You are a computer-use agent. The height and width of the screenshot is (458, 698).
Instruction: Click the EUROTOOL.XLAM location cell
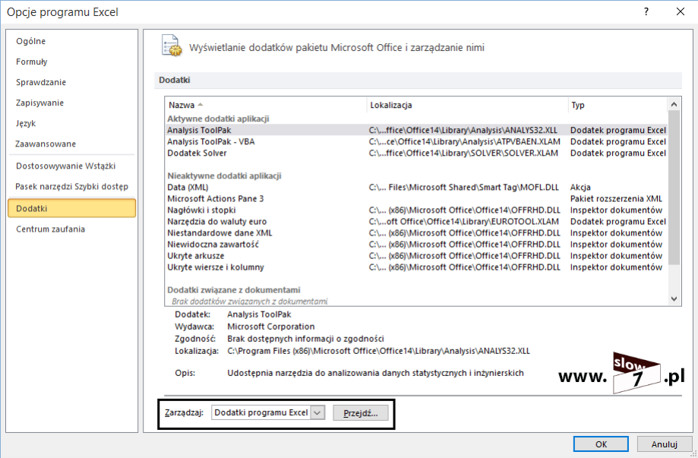pyautogui.click(x=464, y=222)
